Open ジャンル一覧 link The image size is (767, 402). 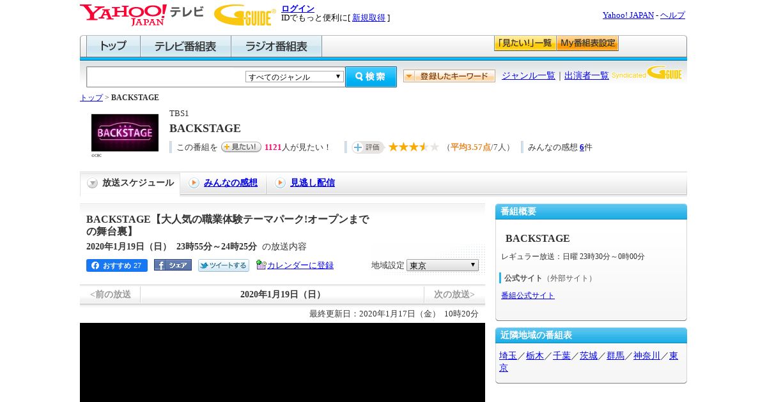tap(529, 76)
